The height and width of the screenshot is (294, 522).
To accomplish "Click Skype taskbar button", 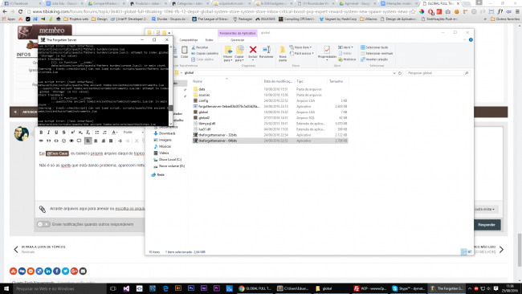I will click(x=408, y=288).
